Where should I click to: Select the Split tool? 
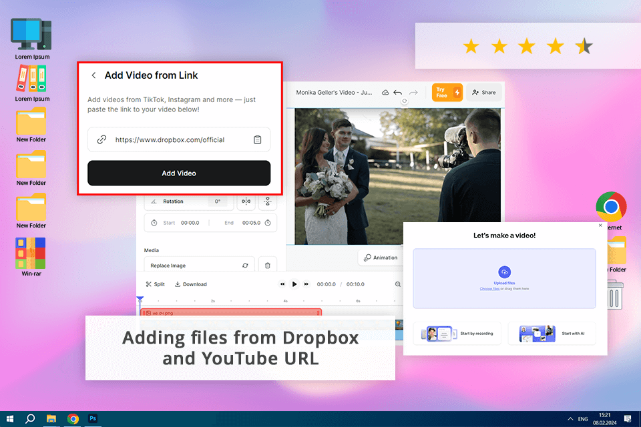point(156,284)
